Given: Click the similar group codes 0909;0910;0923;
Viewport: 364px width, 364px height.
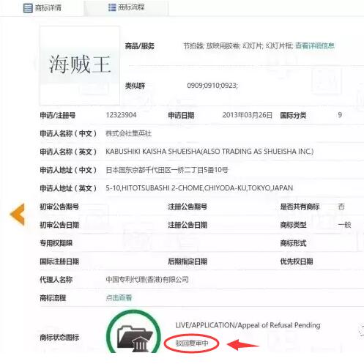Looking at the screenshot, I should [212, 86].
